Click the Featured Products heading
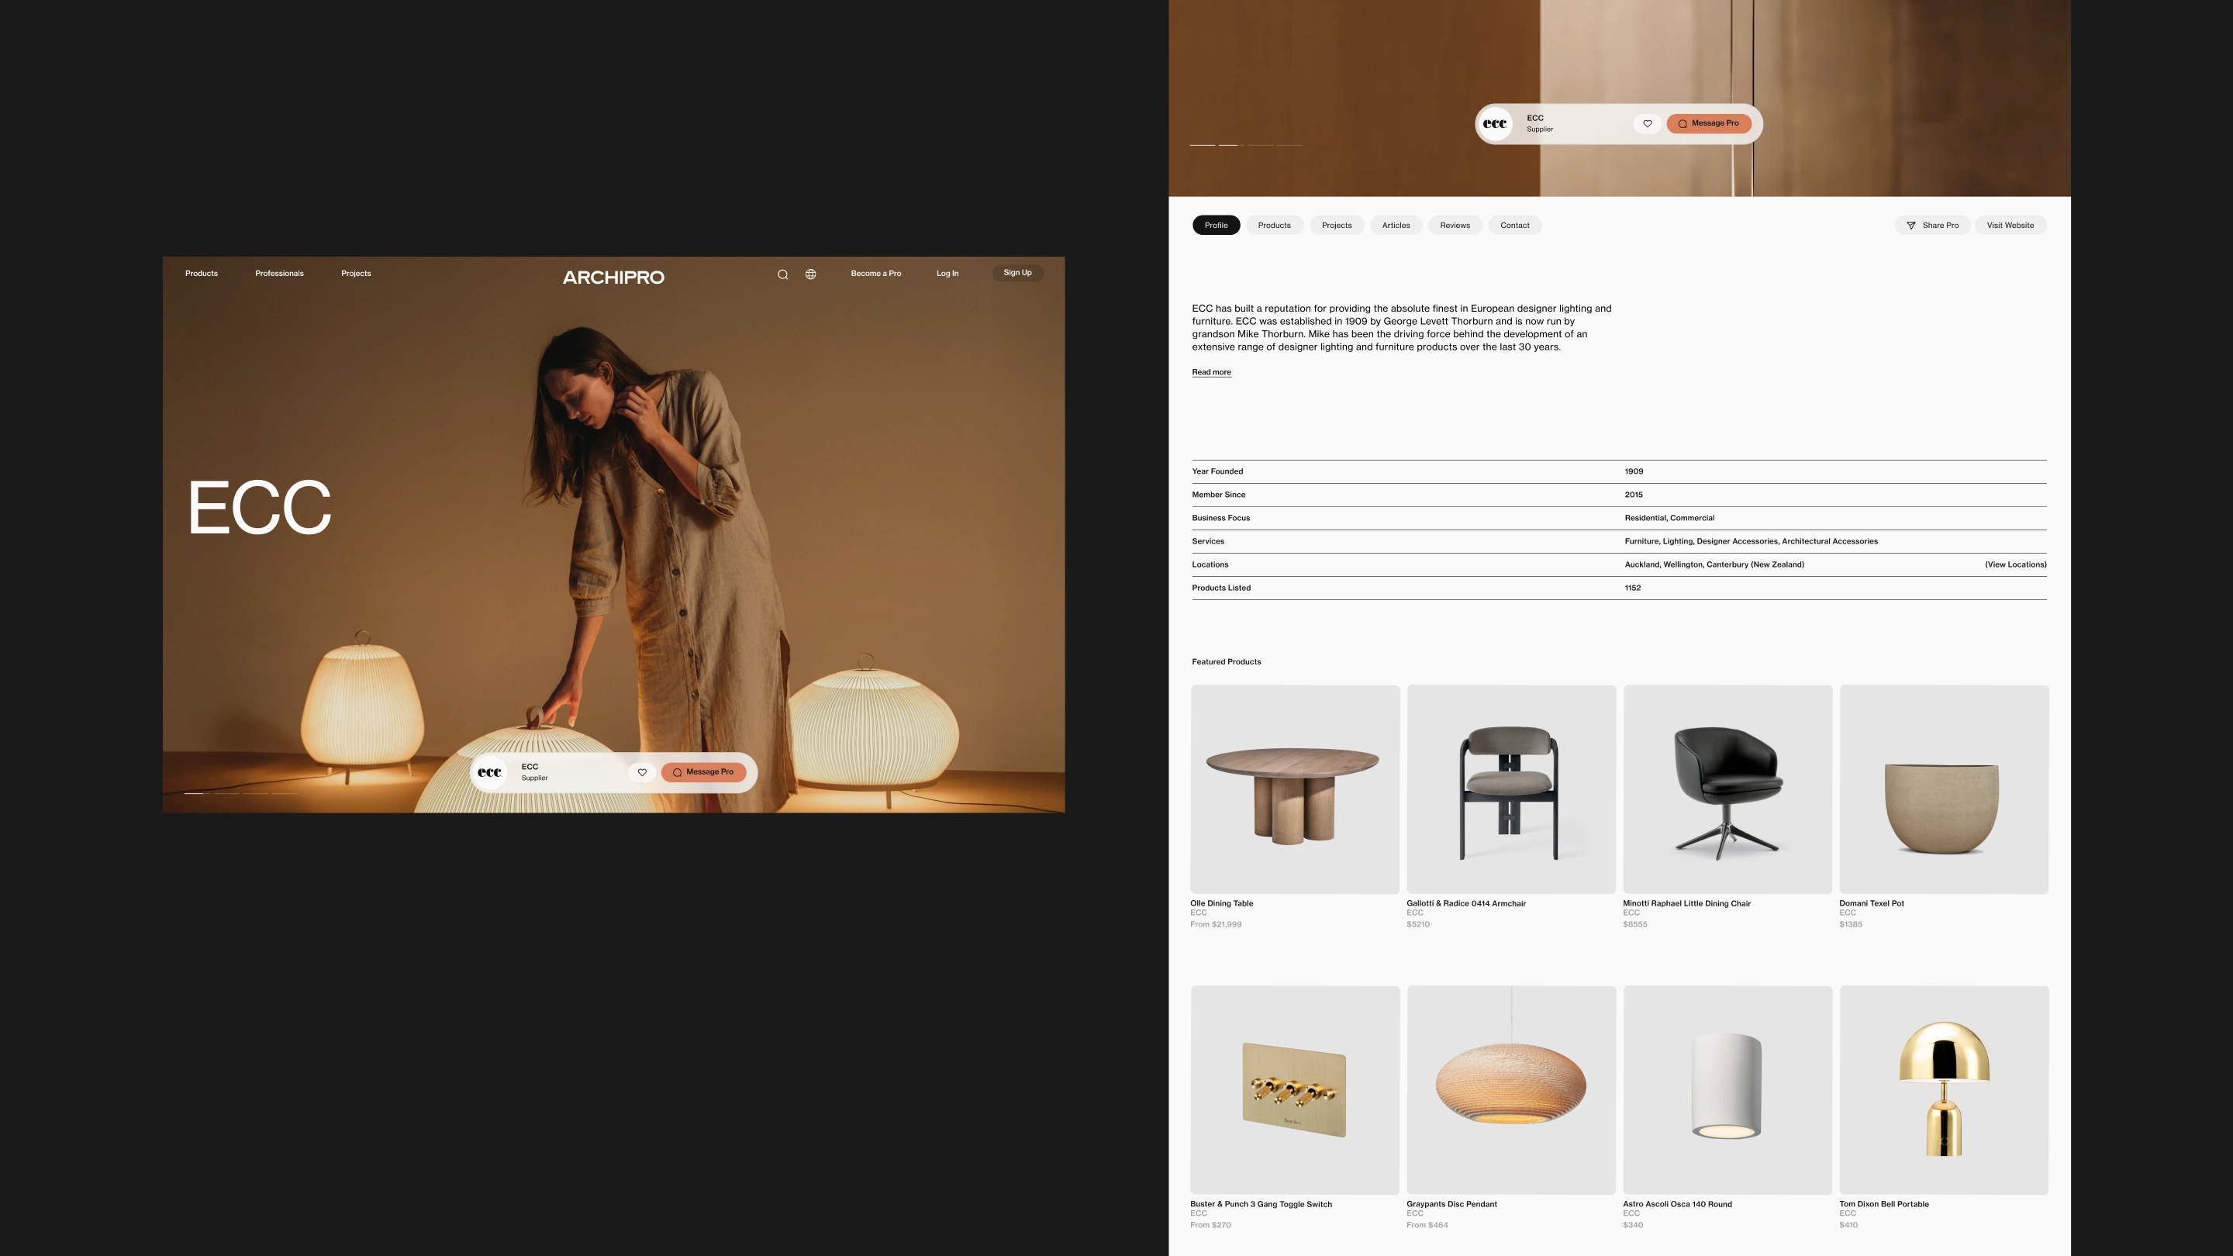2233x1256 pixels. click(1226, 661)
